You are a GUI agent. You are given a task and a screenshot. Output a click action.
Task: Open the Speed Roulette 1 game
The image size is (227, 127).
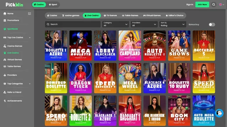tap(56, 110)
